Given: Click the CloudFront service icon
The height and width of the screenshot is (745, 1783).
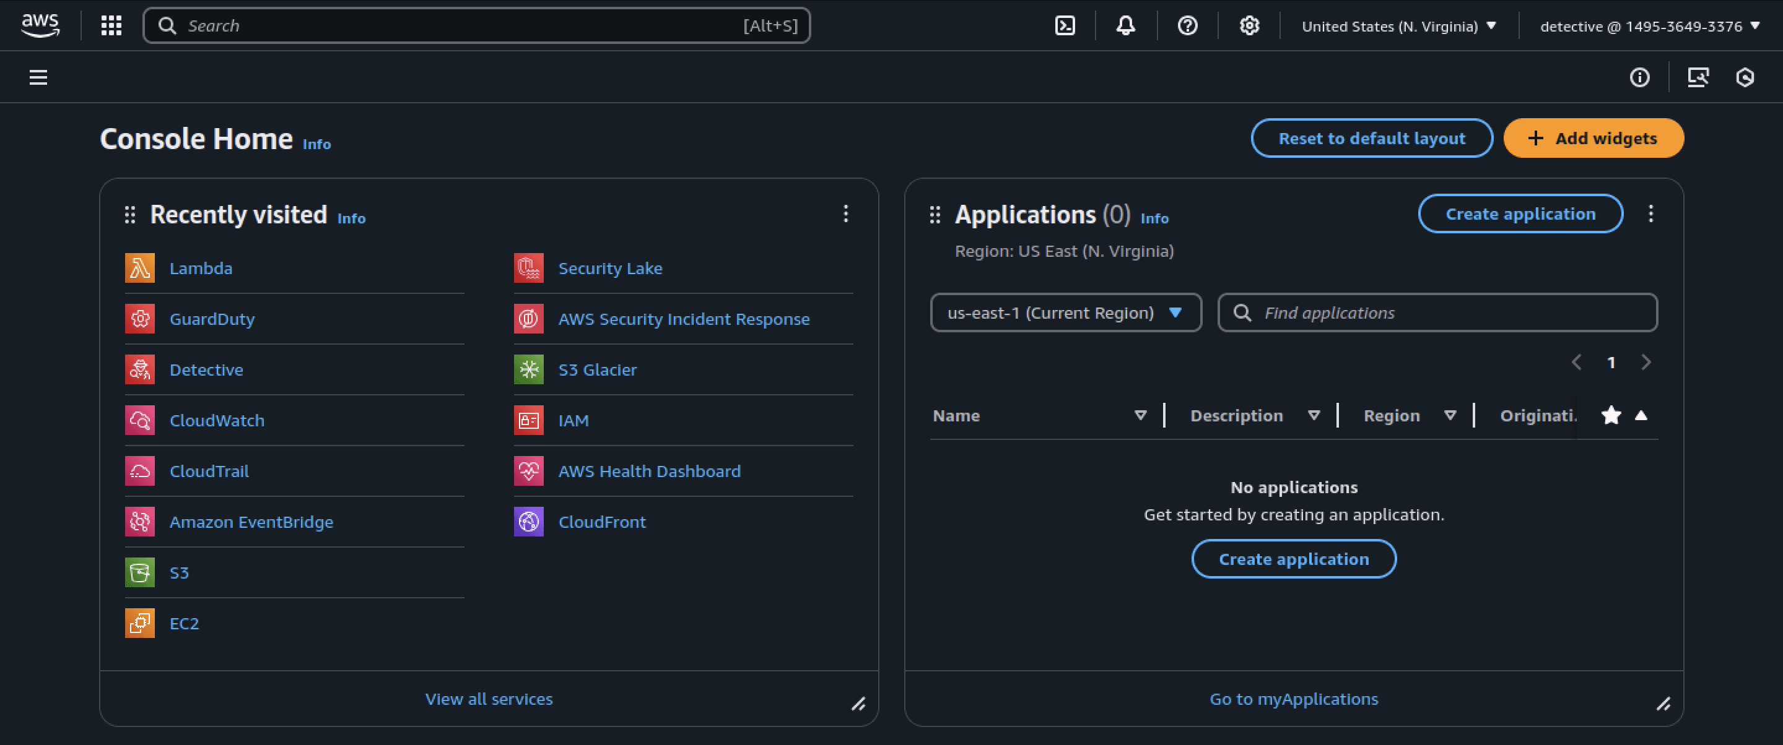Looking at the screenshot, I should (529, 522).
